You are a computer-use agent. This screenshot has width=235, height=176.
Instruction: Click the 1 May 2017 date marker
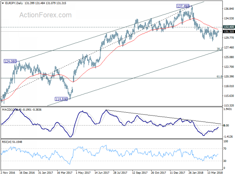(83, 172)
